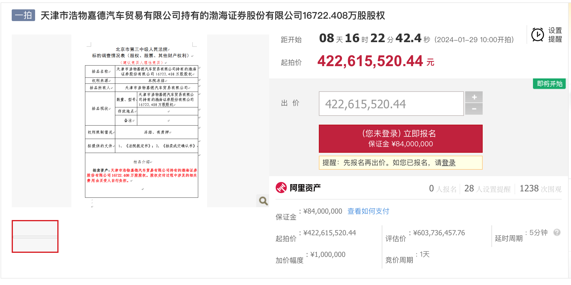Click the help question mark beside 延时周期
This screenshot has height=285, width=571.
point(557,232)
